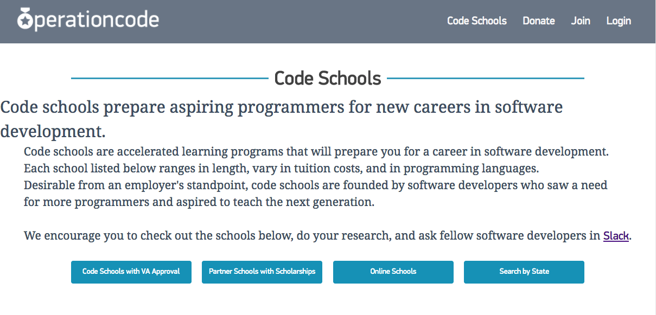The width and height of the screenshot is (656, 315).
Task: Select the Online Schools button
Action: (x=393, y=272)
